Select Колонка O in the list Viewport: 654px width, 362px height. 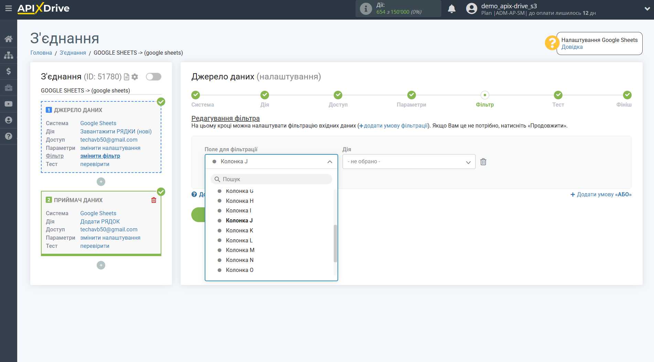pos(239,270)
